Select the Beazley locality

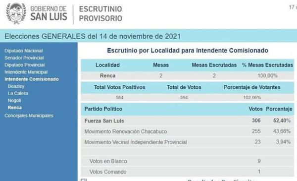16,86
